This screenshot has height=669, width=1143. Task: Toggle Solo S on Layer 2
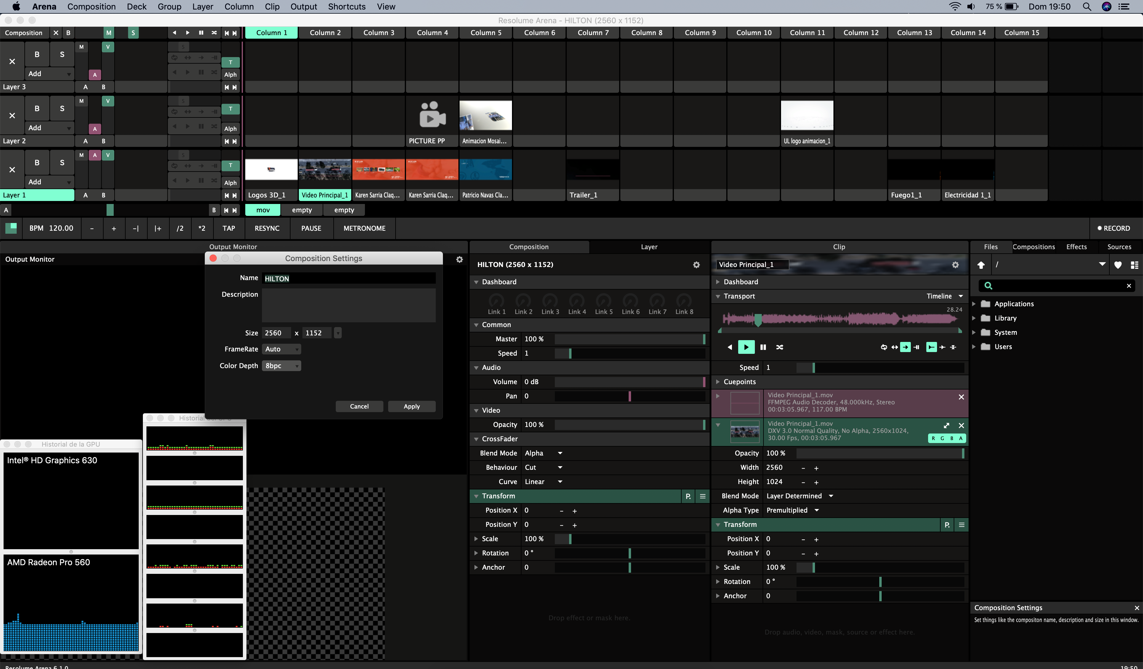point(62,109)
